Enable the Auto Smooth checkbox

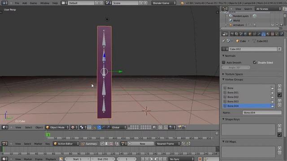point(223,63)
